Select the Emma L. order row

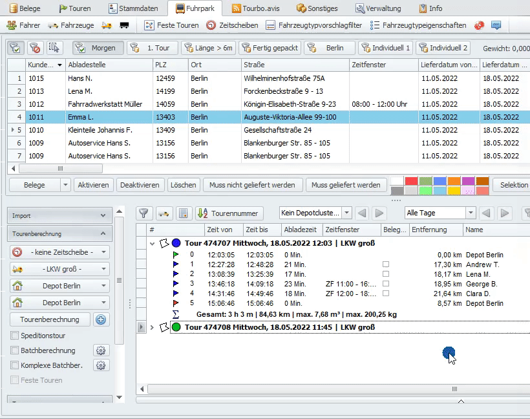pyautogui.click(x=269, y=117)
